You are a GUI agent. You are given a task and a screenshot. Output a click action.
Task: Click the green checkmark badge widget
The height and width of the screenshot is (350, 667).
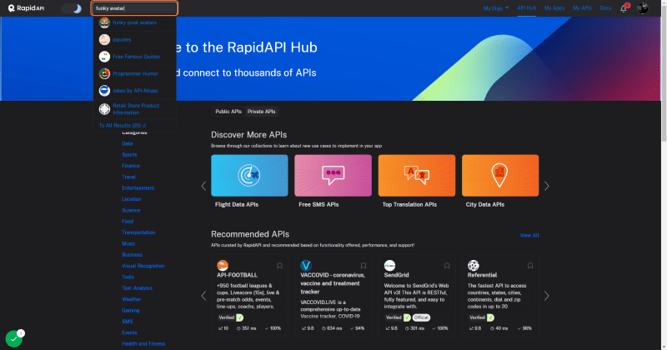click(x=13, y=339)
